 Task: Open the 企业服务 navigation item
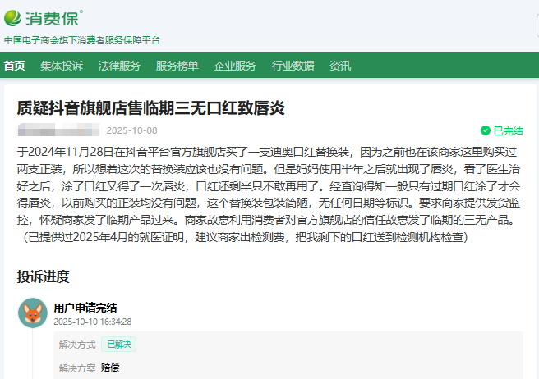pyautogui.click(x=235, y=66)
